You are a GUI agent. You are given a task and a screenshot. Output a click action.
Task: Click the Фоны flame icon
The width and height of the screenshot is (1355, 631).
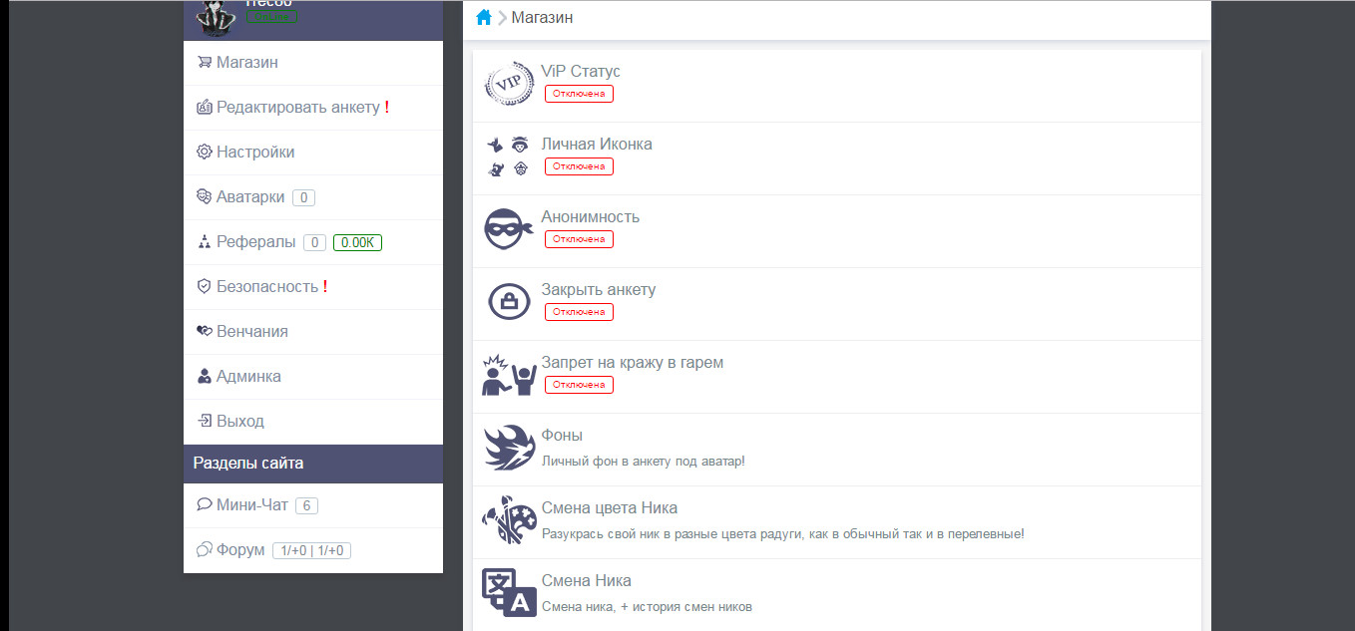(509, 448)
